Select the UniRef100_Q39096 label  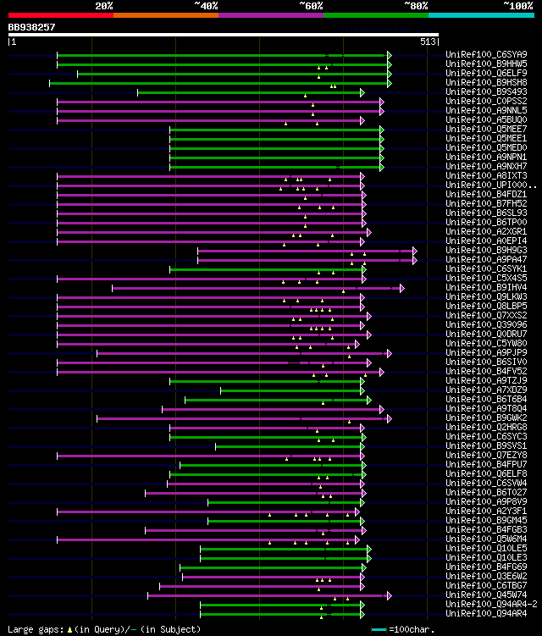[486, 325]
